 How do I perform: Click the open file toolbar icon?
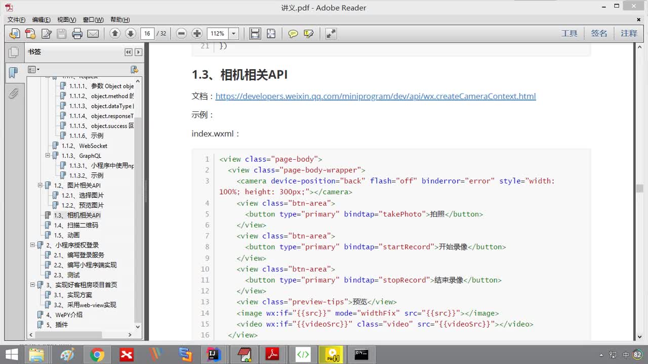15,33
